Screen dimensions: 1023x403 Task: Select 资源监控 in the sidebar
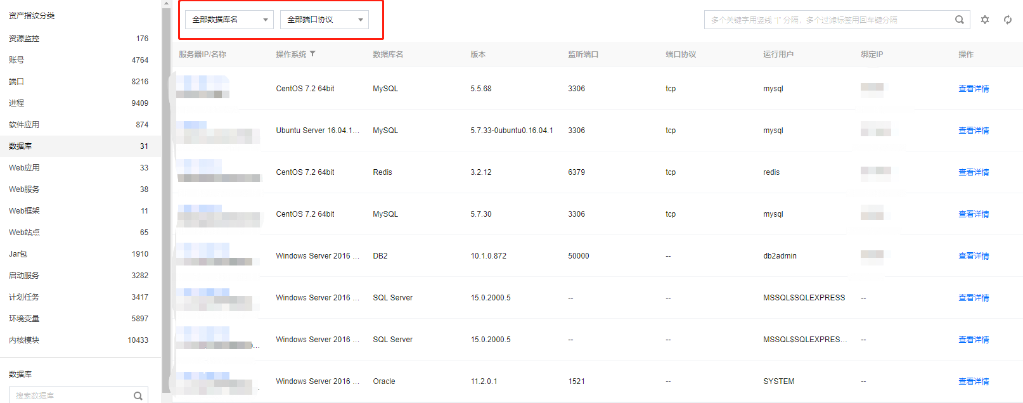24,39
